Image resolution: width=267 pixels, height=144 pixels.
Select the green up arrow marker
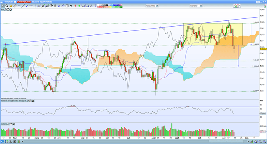coord(79,6)
